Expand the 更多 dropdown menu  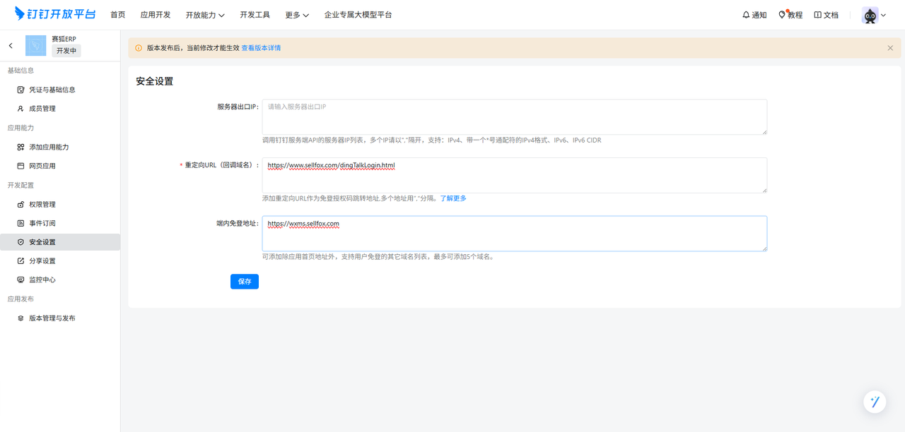tap(297, 15)
